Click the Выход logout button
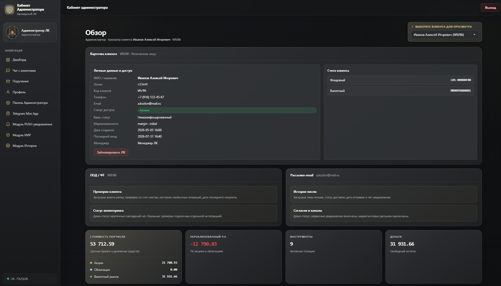The height and width of the screenshot is (286, 501). 490,8
